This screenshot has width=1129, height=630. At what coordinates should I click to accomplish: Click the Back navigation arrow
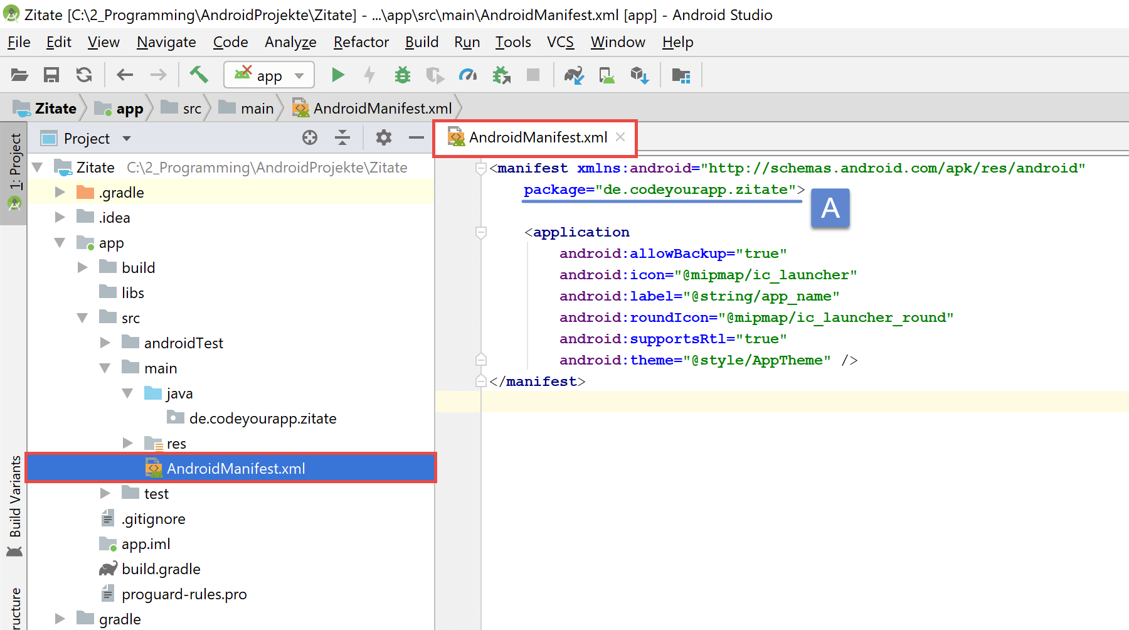coord(125,75)
